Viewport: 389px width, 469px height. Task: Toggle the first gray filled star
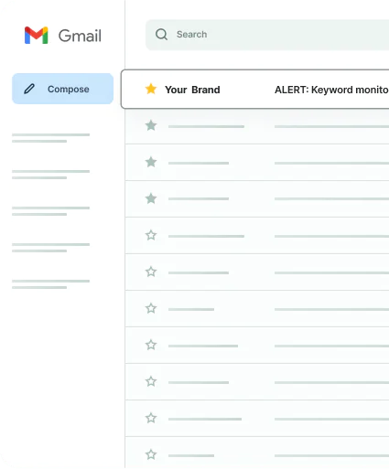pyautogui.click(x=151, y=125)
